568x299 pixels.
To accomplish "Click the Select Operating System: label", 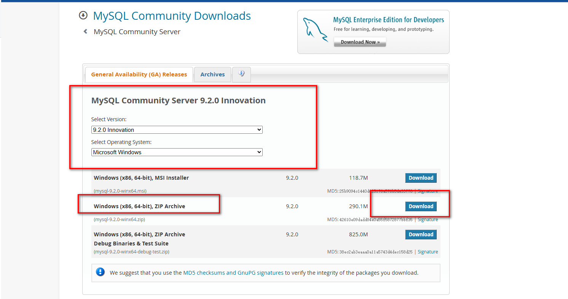I will pyautogui.click(x=121, y=142).
